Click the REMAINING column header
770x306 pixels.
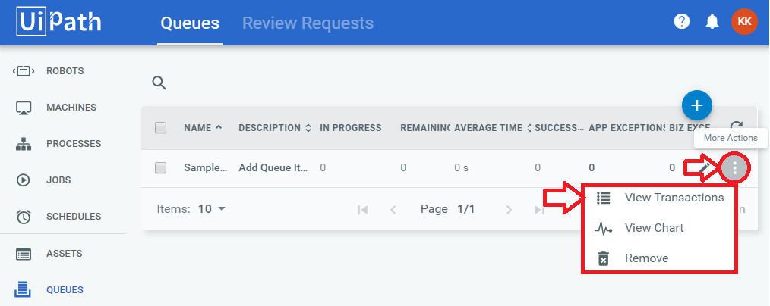[425, 128]
